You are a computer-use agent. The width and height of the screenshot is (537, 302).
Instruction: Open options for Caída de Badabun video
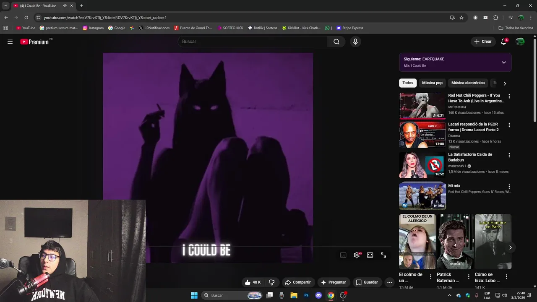[x=509, y=155]
